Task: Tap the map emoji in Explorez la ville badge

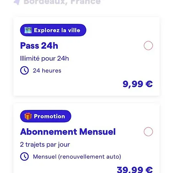Action: point(28,30)
